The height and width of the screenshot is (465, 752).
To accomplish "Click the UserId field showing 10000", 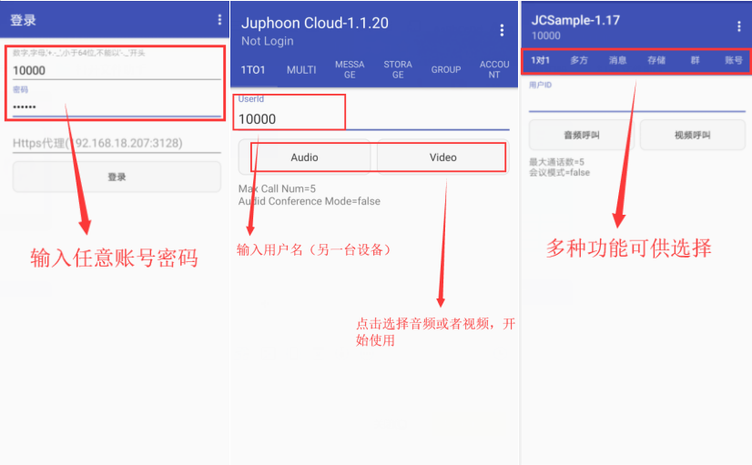I will pyautogui.click(x=373, y=119).
